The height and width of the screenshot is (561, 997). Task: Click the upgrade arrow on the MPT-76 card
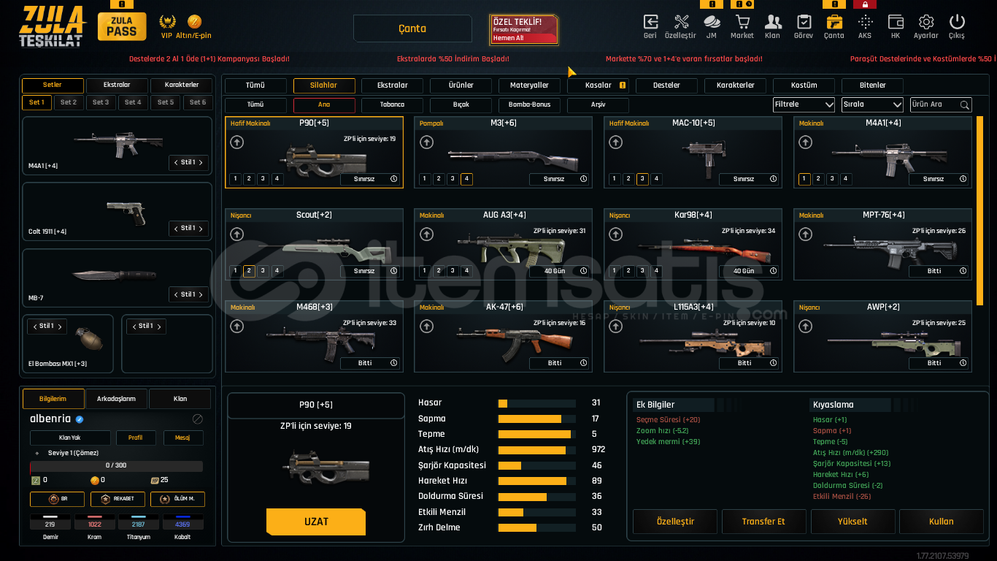pyautogui.click(x=805, y=234)
